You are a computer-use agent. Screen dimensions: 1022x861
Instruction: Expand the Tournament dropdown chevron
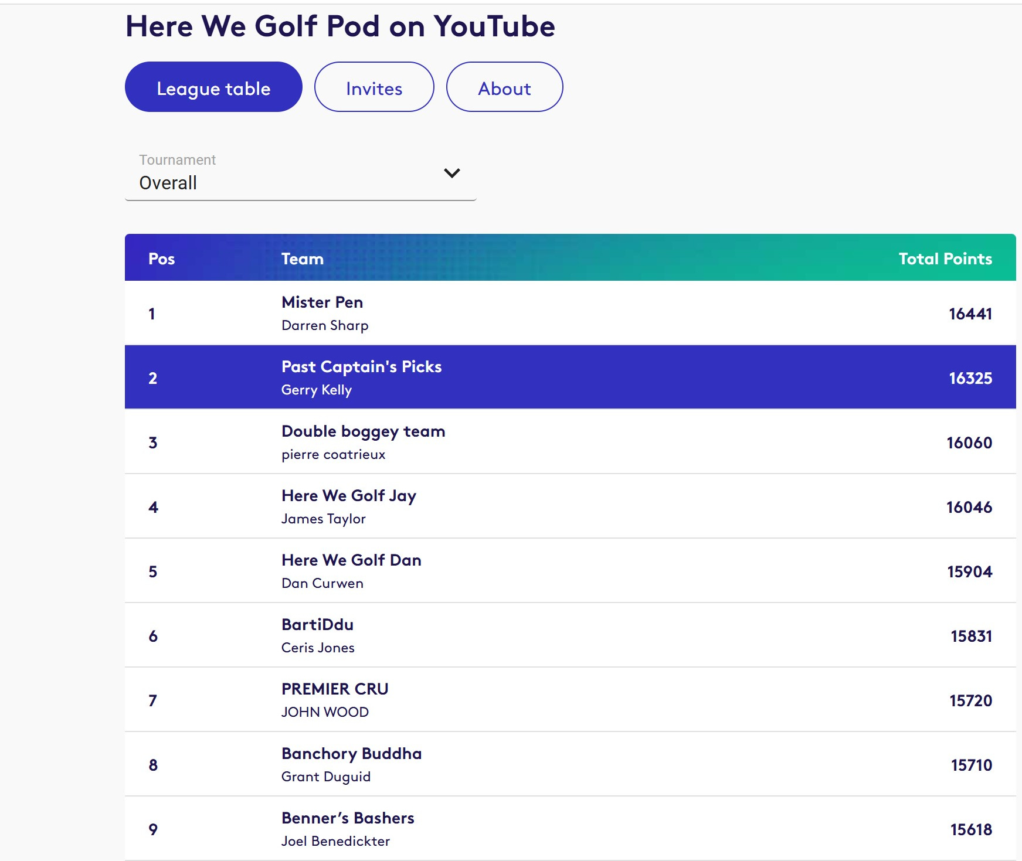[451, 173]
